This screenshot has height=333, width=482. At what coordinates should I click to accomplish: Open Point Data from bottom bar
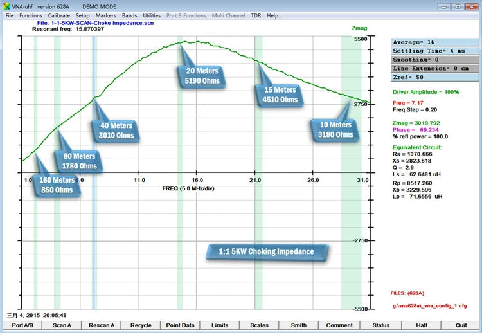pyautogui.click(x=180, y=325)
